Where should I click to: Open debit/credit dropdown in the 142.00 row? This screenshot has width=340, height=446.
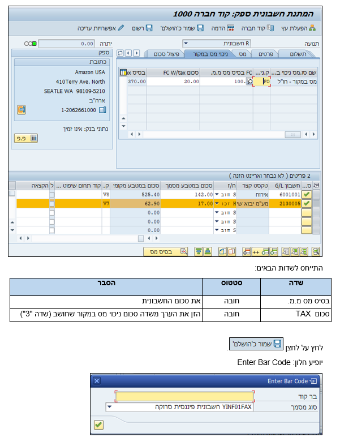coord(217,195)
